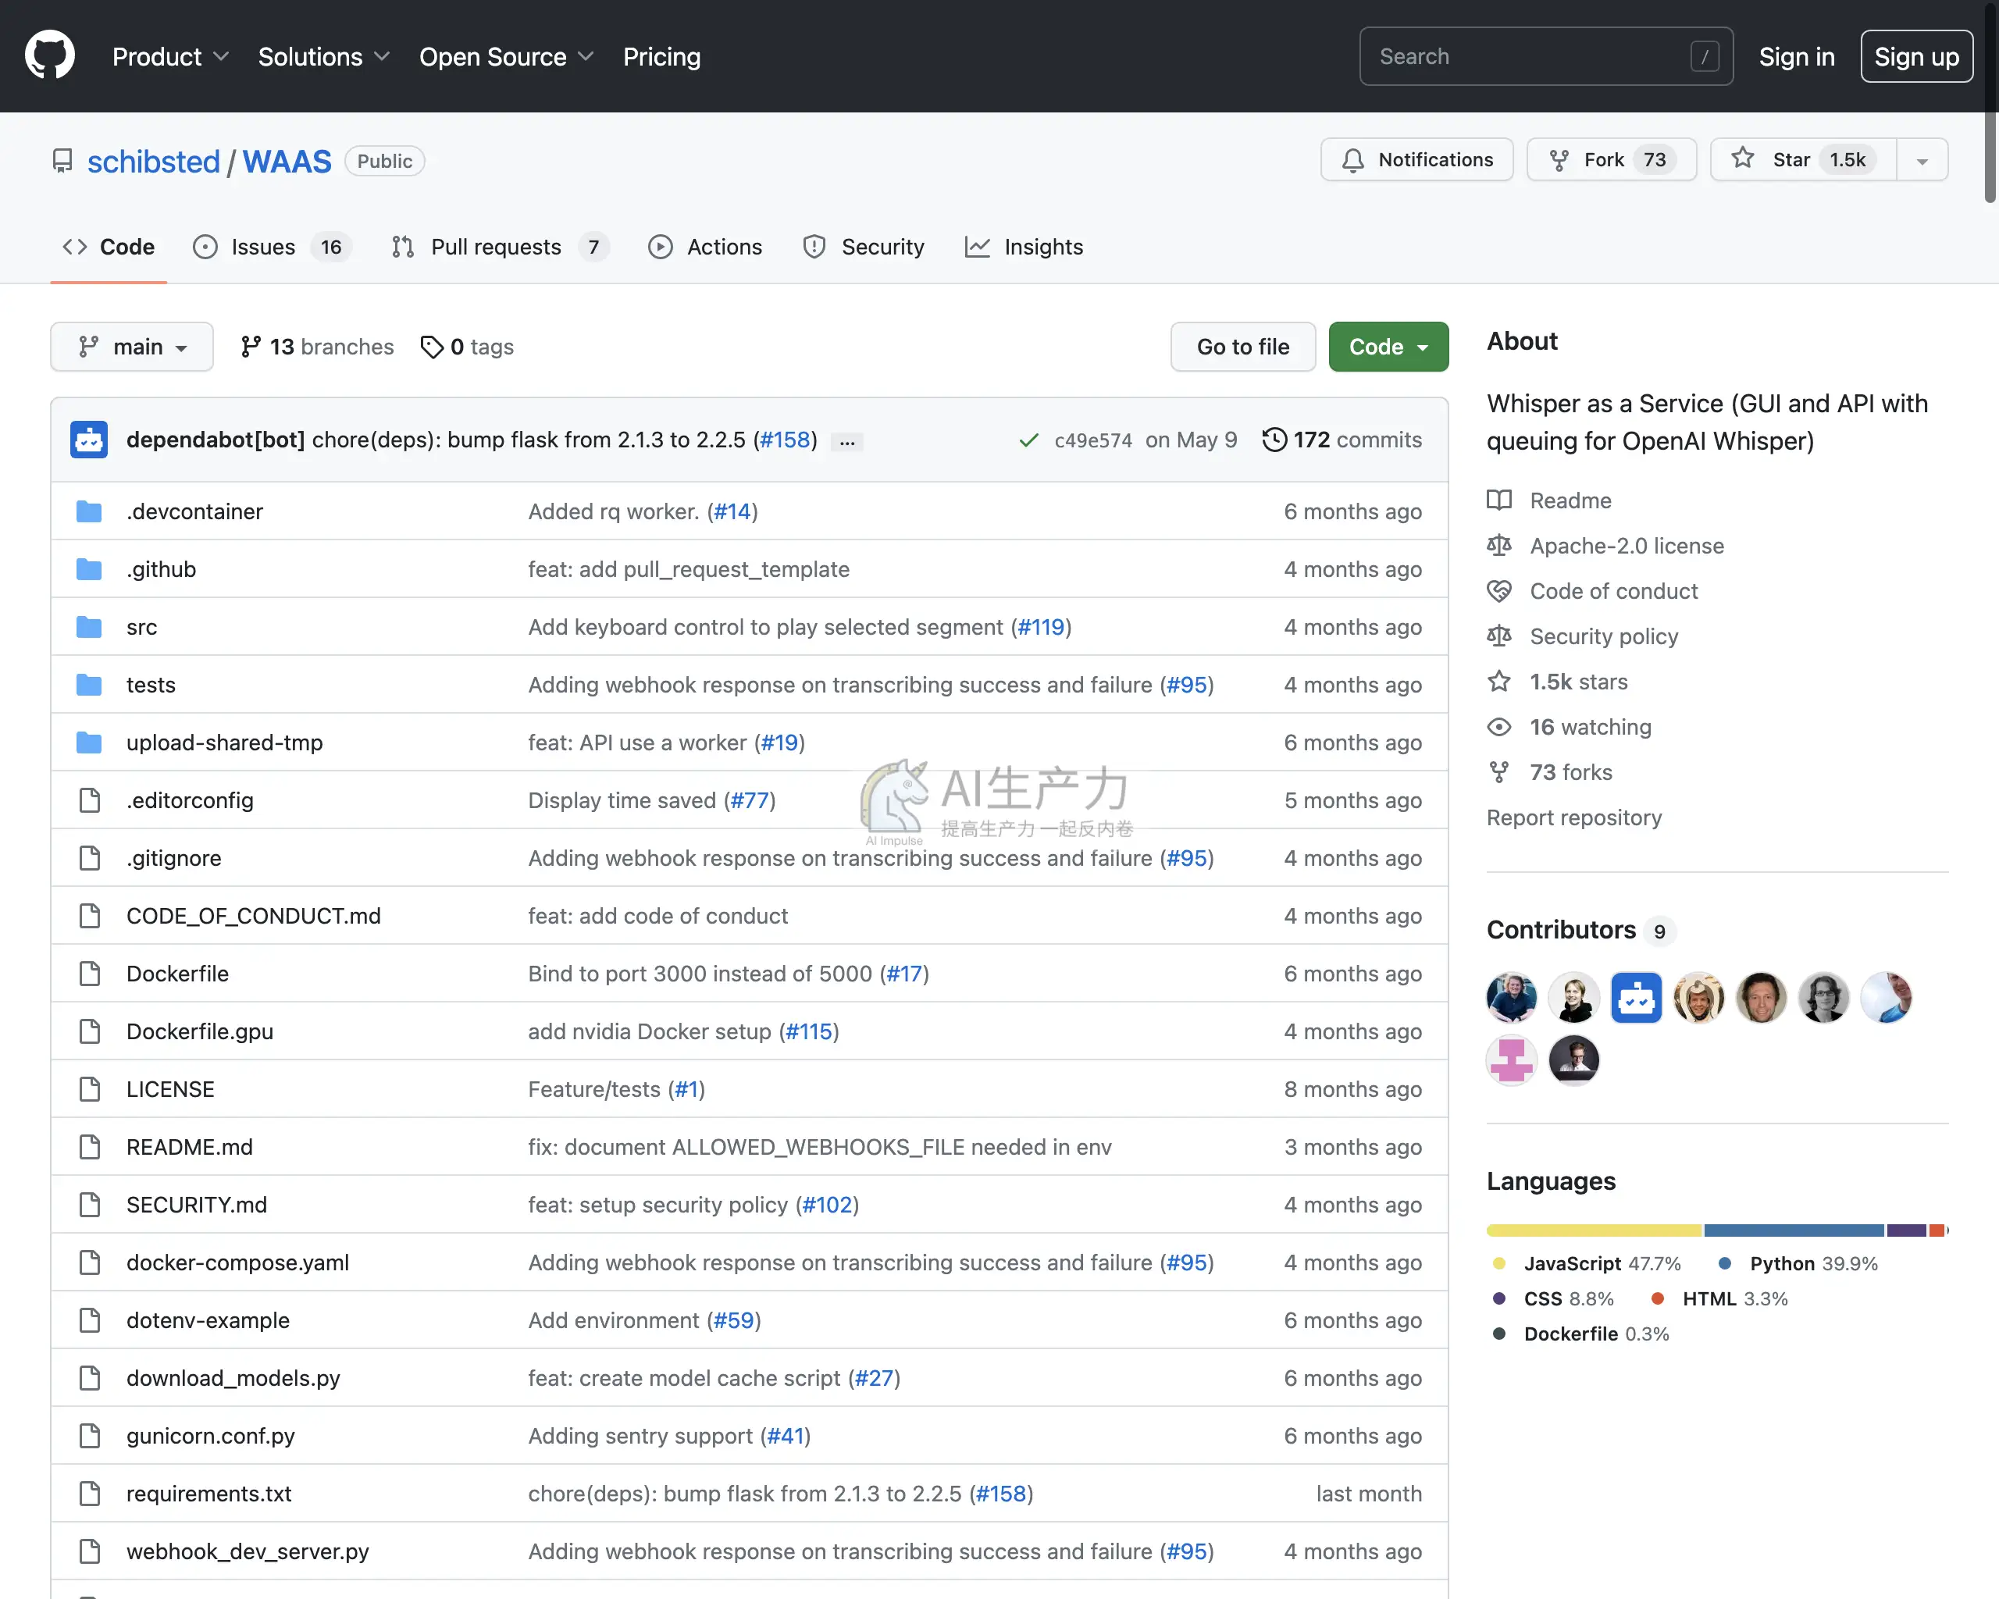Click the .devcontainer folder icon
Image resolution: width=1999 pixels, height=1599 pixels.
[x=89, y=511]
